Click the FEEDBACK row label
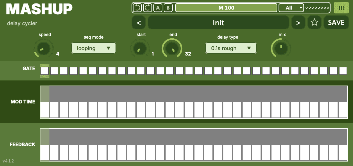 [22, 145]
